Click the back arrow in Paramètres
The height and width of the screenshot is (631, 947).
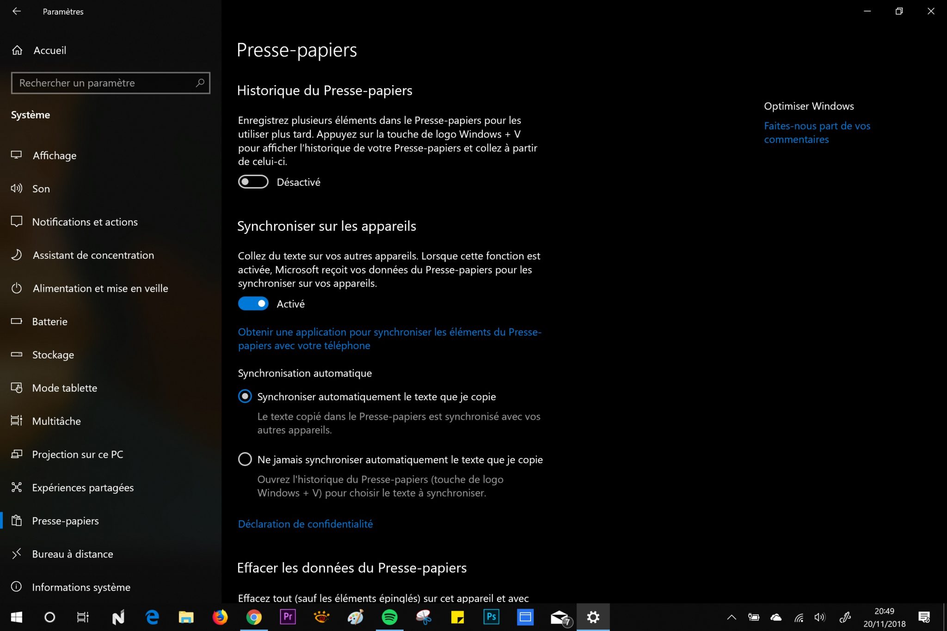click(x=17, y=11)
